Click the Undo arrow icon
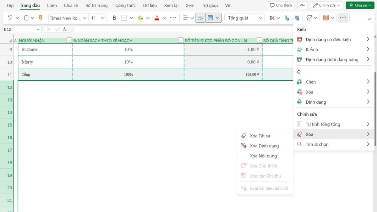Image resolution: width=377 pixels, height=212 pixels. pos(10,18)
